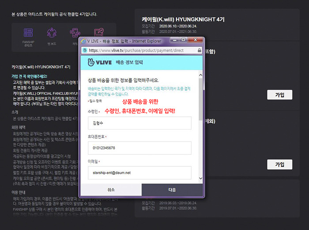Click the VLIVE logo in popup header

(99, 62)
